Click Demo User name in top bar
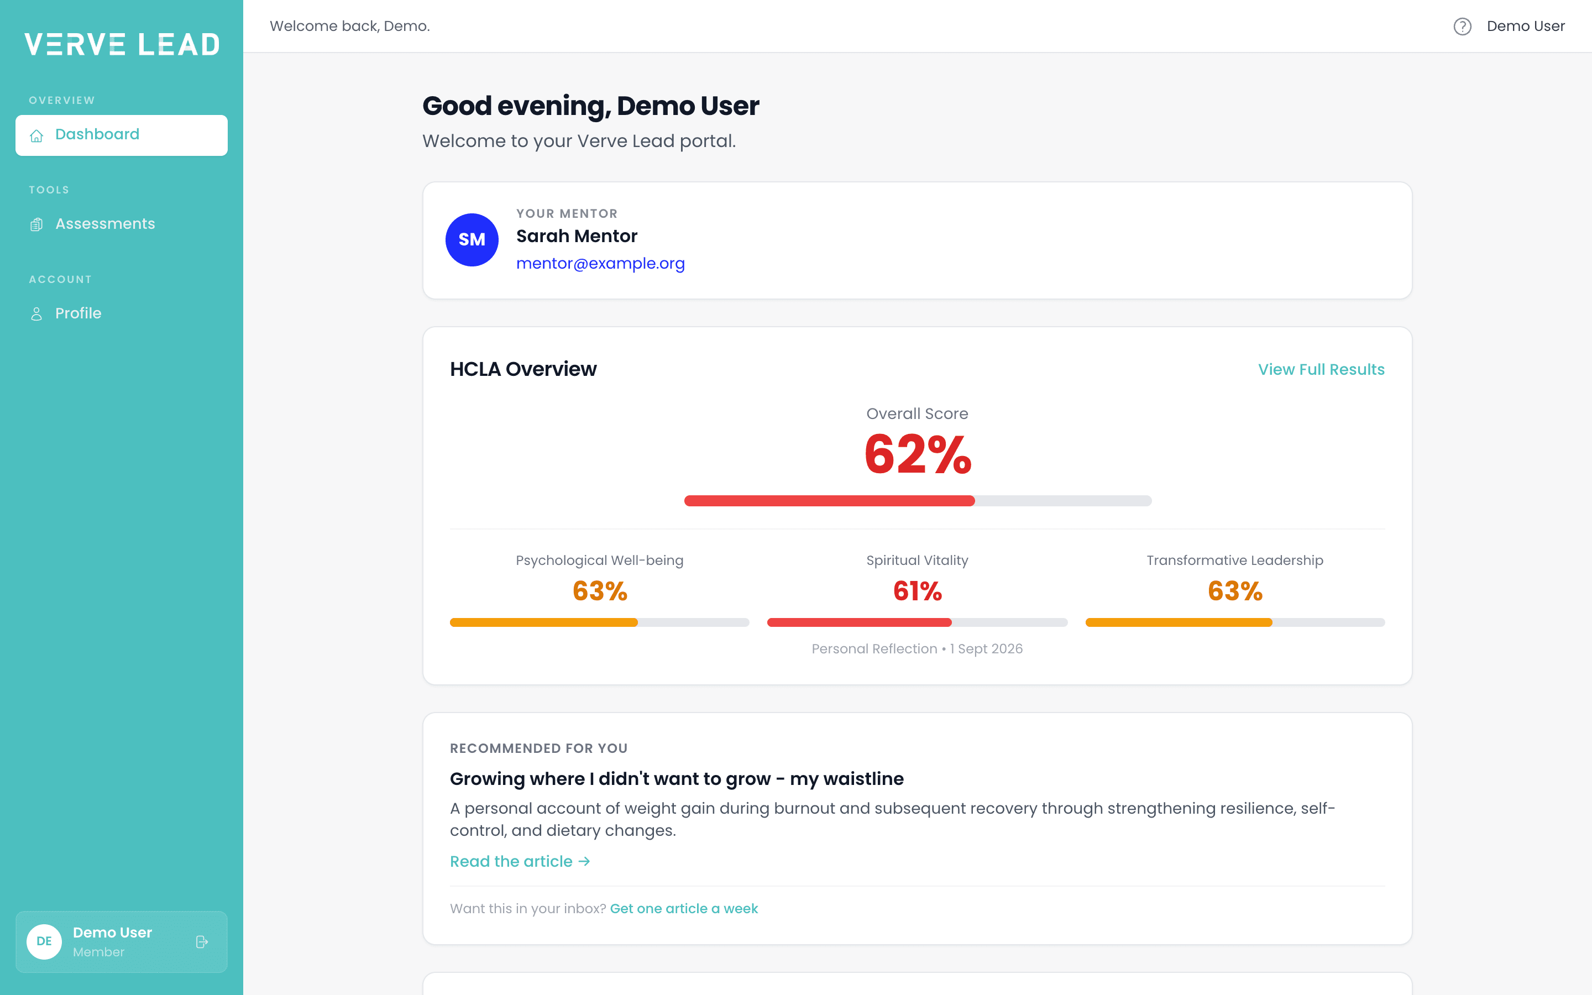 (x=1526, y=27)
